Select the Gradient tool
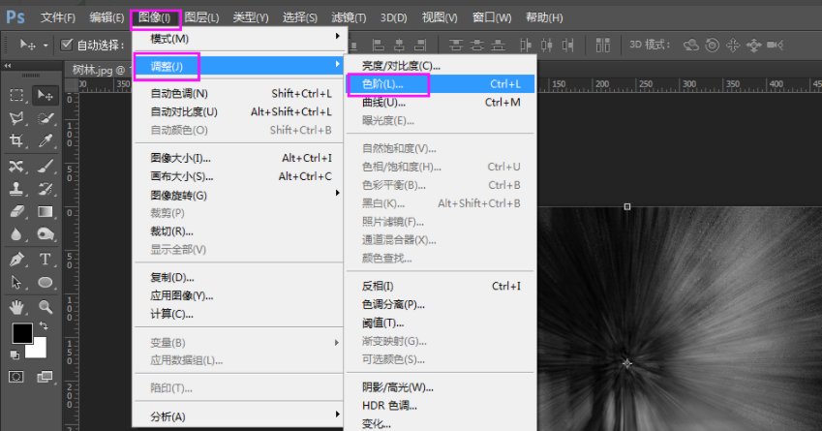 click(46, 211)
